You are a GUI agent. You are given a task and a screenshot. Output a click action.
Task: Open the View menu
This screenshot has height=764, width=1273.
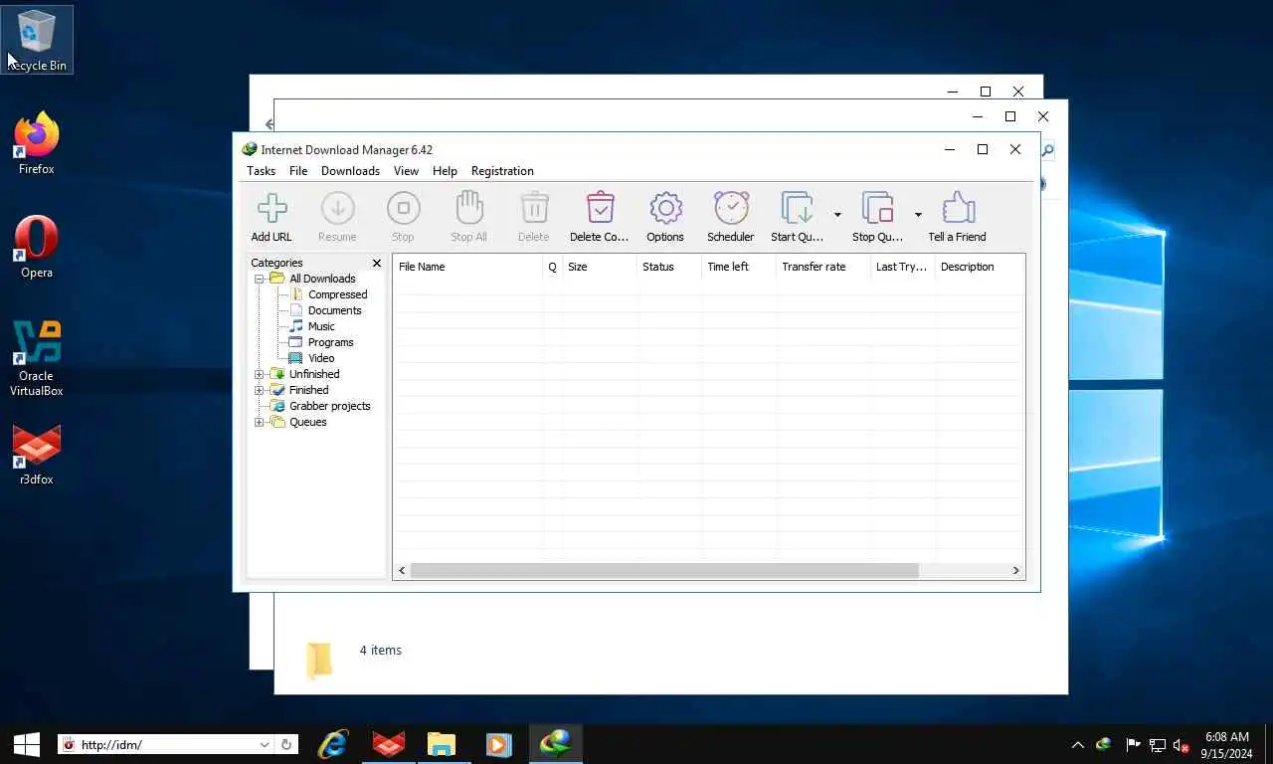click(406, 171)
